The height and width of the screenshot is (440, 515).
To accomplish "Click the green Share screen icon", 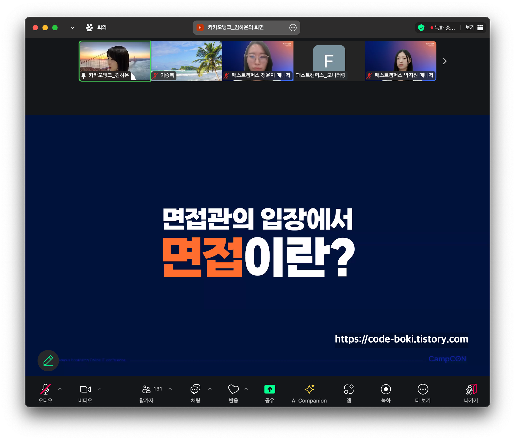I will pos(270,389).
